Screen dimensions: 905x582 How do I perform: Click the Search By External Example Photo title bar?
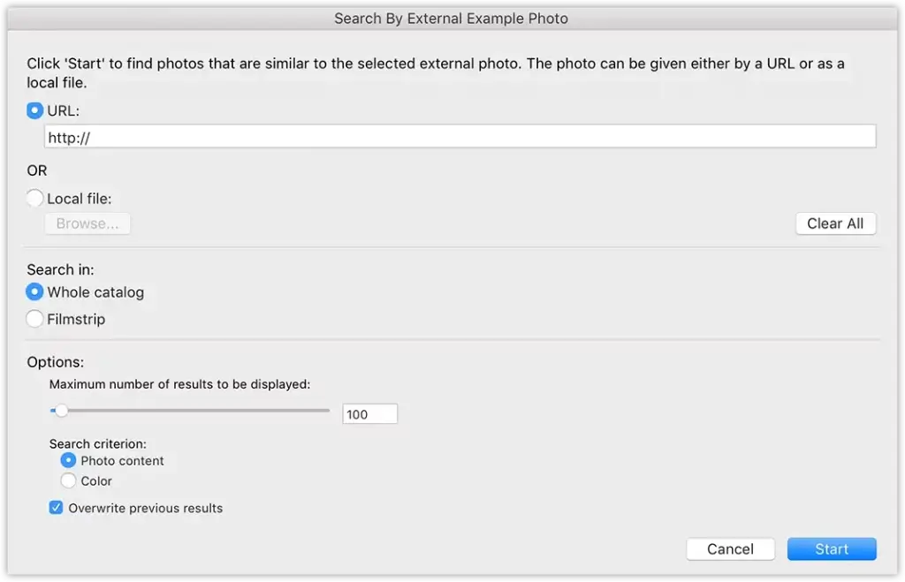click(451, 18)
